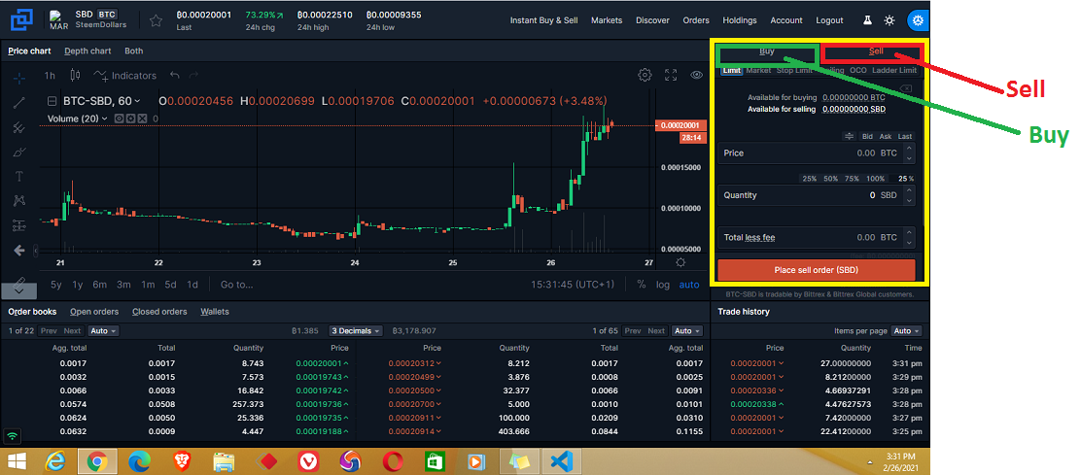Switch to Both charts tab
1081x475 pixels.
(x=134, y=51)
